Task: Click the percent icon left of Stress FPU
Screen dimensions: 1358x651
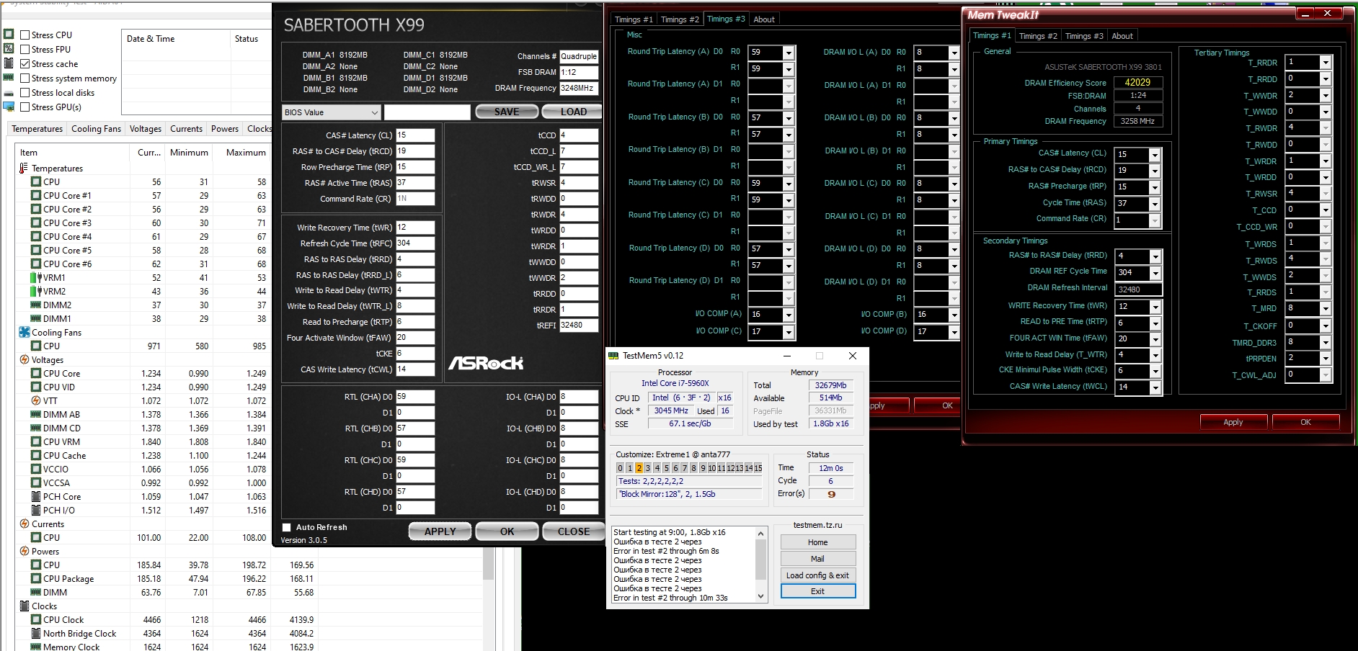Action: point(9,48)
